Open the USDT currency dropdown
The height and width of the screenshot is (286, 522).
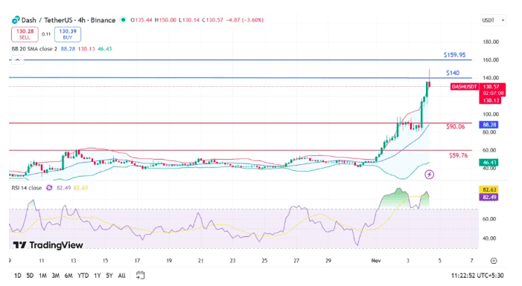pyautogui.click(x=493, y=20)
